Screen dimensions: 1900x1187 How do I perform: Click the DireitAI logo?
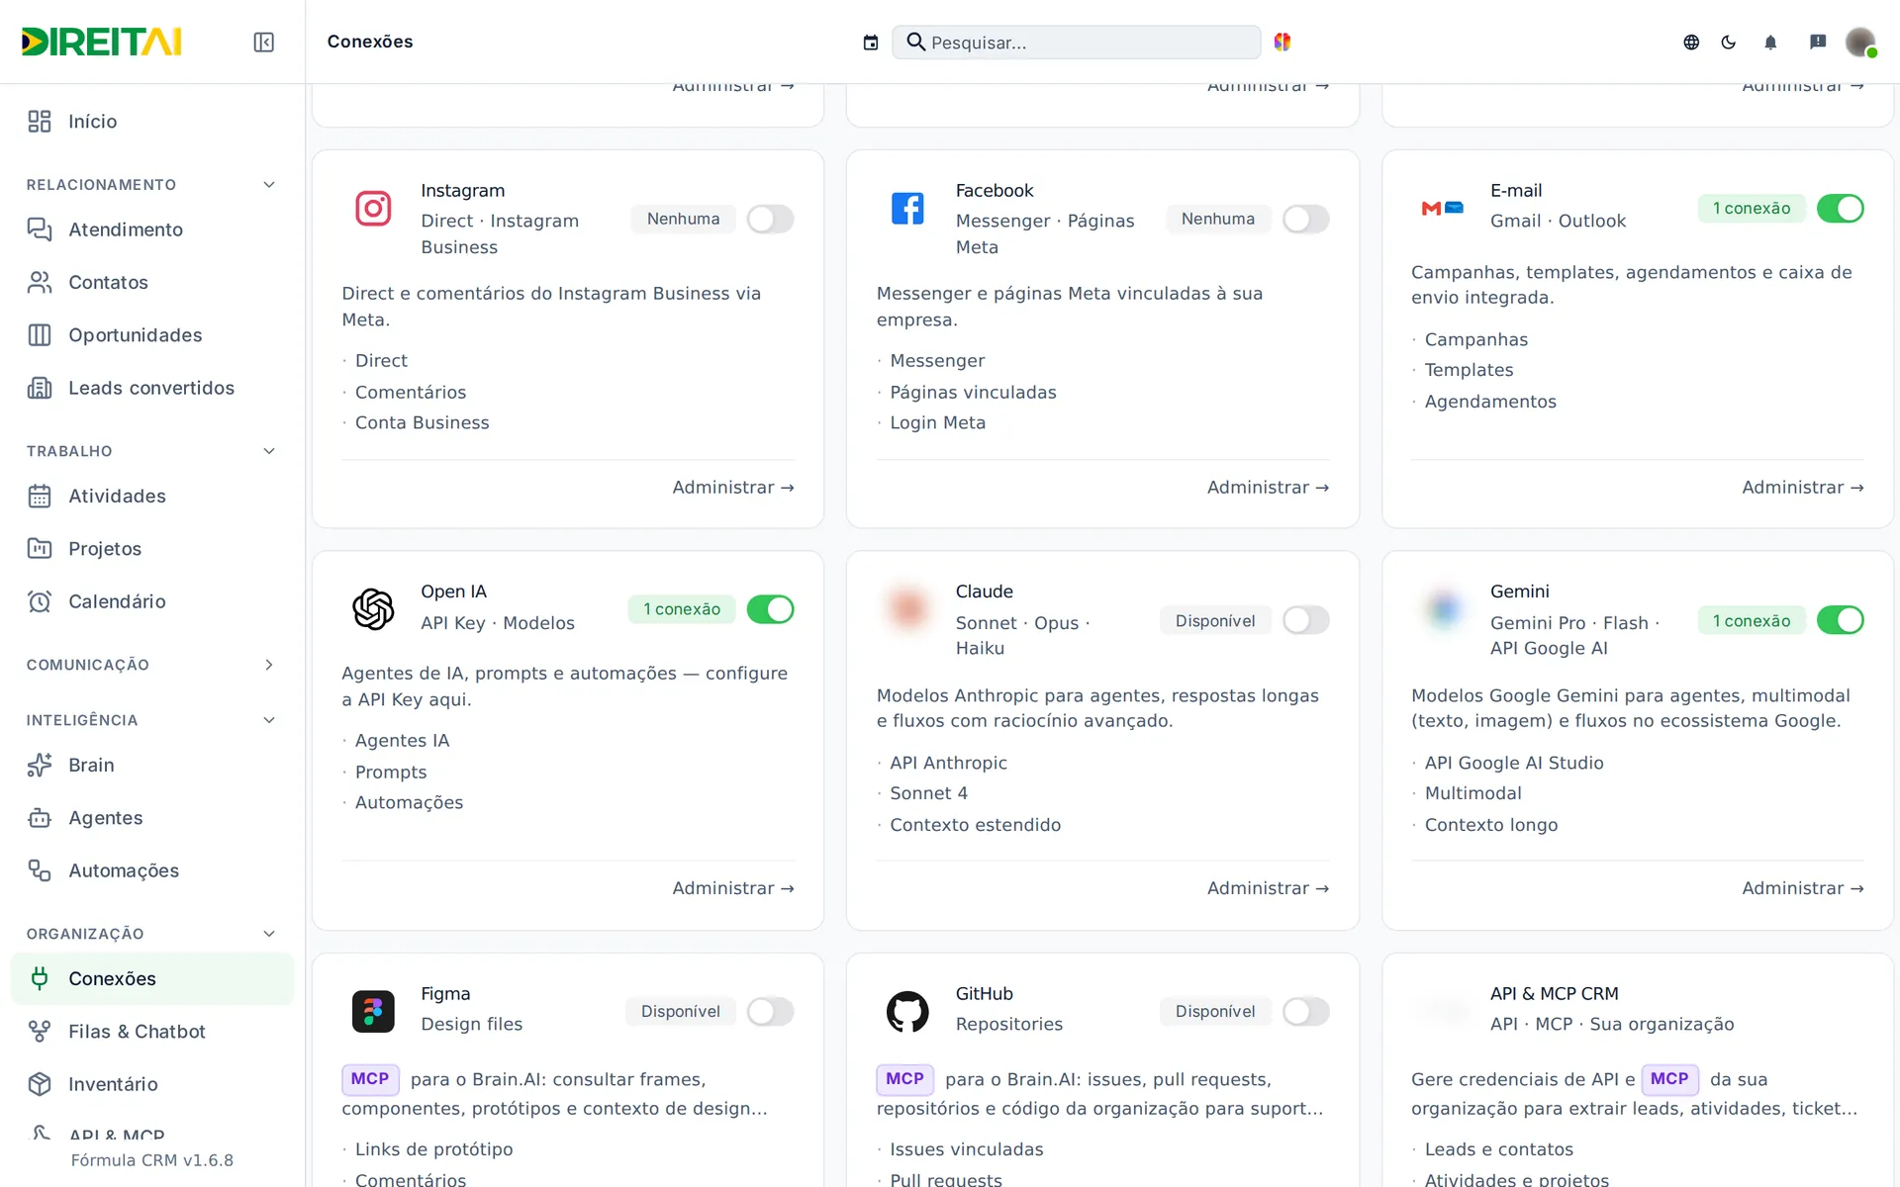pyautogui.click(x=102, y=42)
